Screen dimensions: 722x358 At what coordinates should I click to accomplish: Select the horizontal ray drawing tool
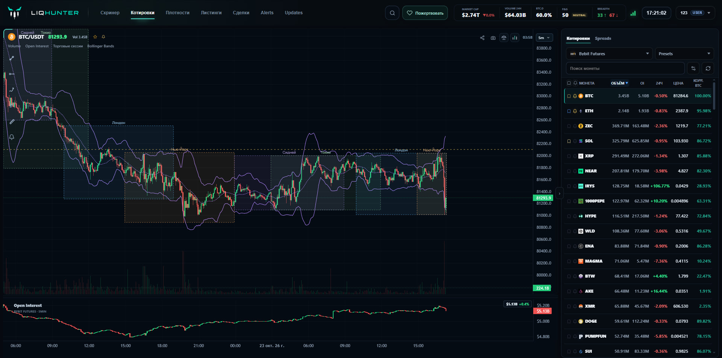click(x=12, y=74)
